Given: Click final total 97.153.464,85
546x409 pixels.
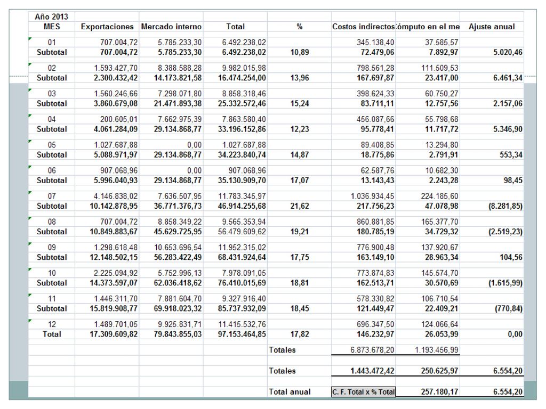Looking at the screenshot, I should point(242,334).
